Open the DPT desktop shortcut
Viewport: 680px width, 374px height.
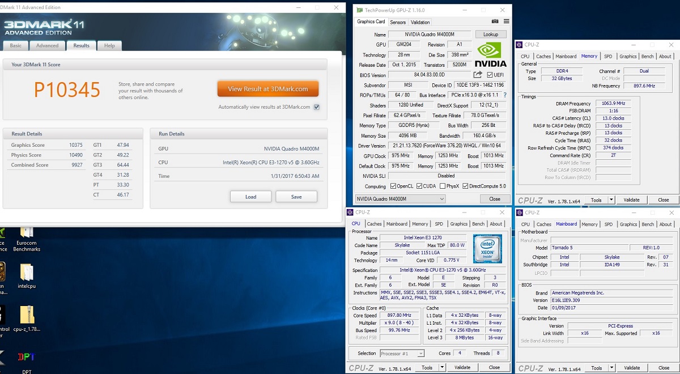click(27, 358)
